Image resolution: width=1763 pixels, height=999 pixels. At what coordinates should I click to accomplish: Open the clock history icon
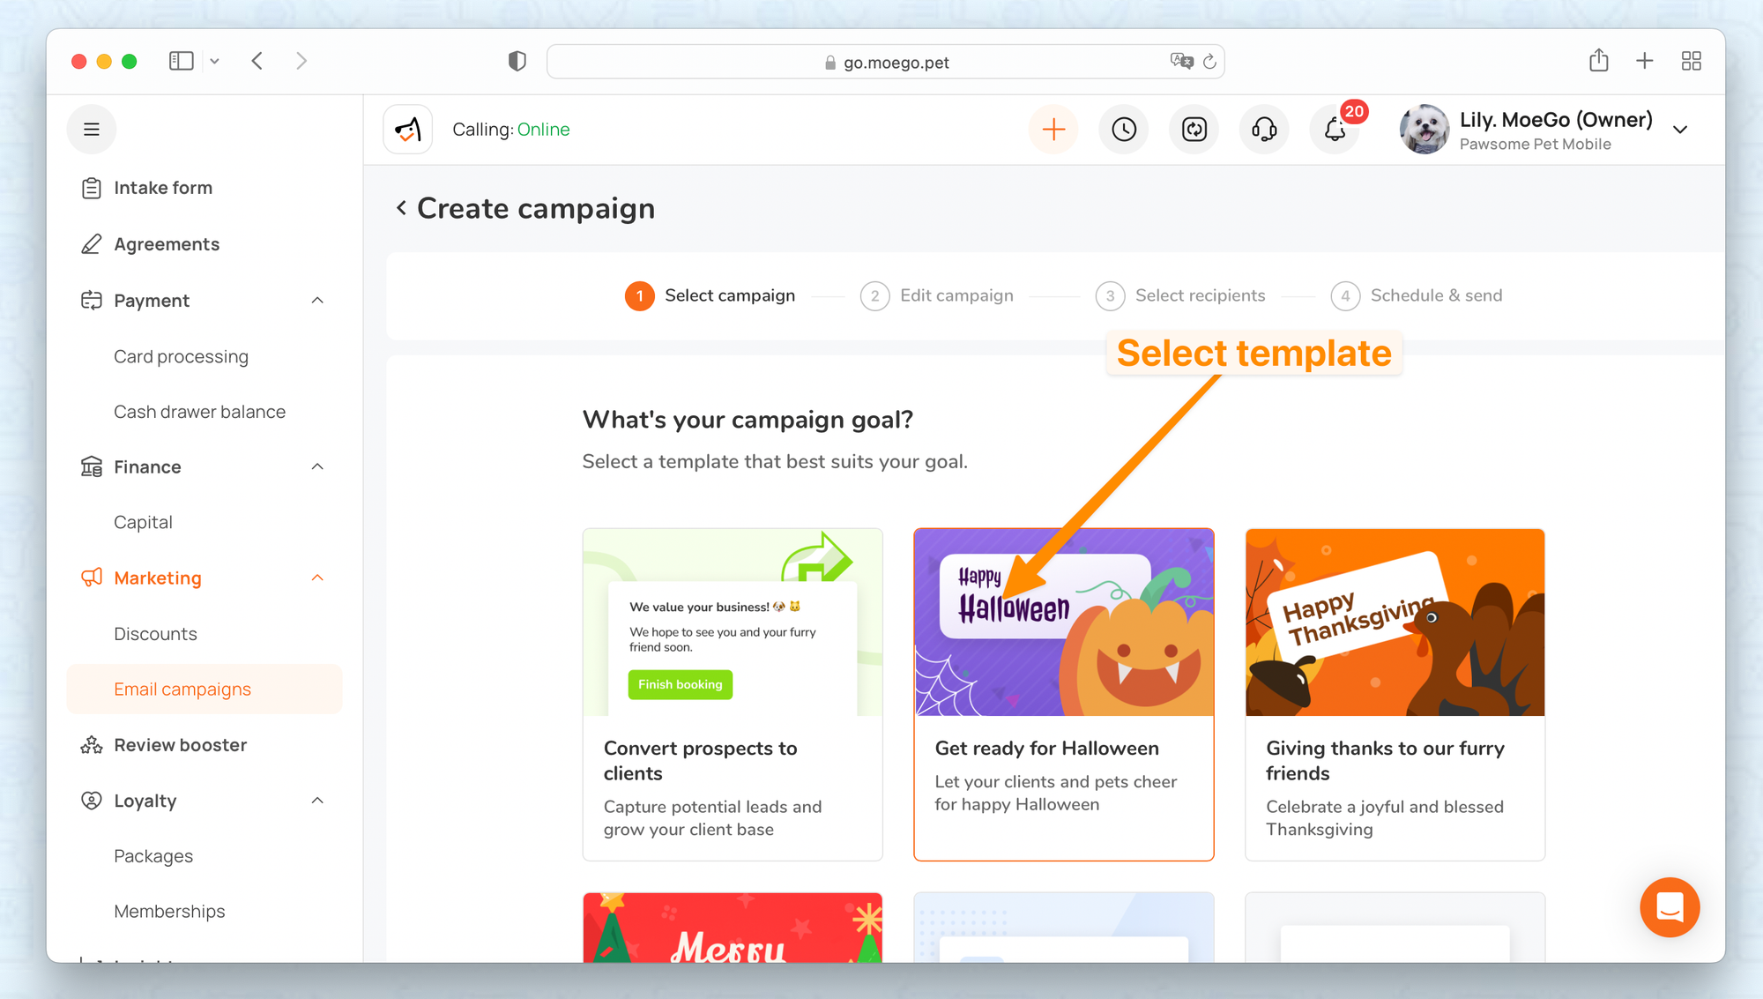[x=1124, y=130]
